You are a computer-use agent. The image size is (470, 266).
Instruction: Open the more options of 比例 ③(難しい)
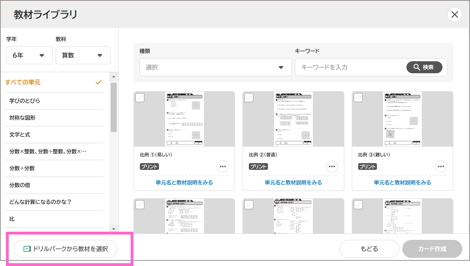pos(441,167)
